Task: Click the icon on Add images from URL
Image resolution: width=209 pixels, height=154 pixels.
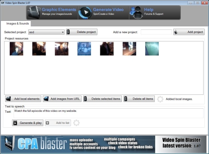Action: [46, 99]
